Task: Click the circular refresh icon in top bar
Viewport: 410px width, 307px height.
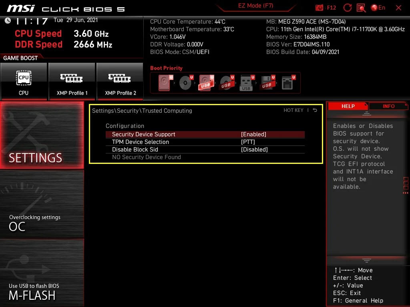Action: click(x=347, y=8)
